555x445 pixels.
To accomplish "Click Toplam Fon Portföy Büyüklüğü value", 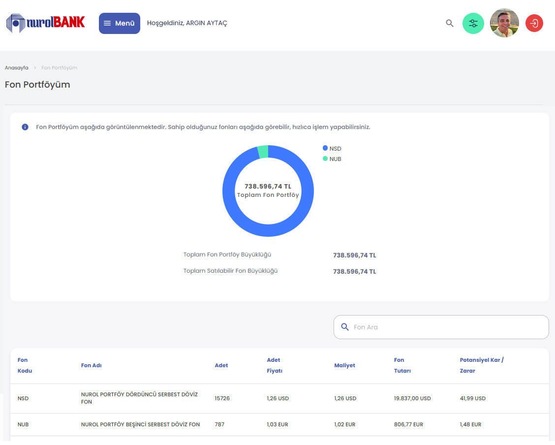I will pyautogui.click(x=354, y=255).
